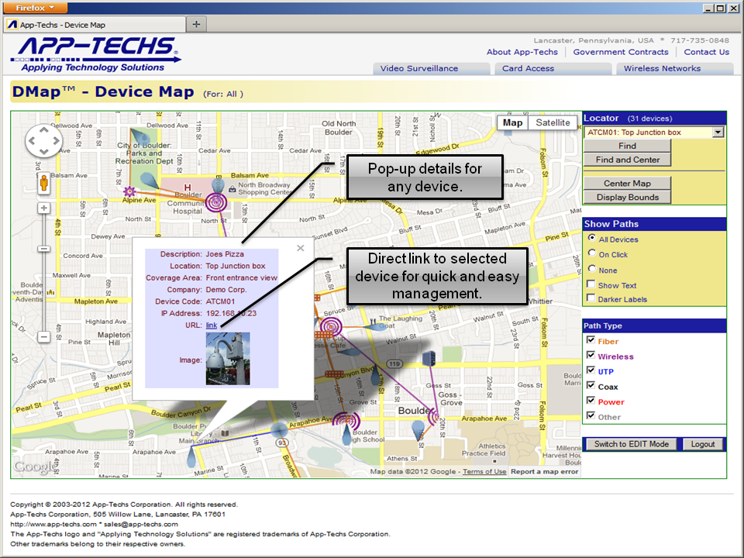
Task: Select None show paths option
Action: click(591, 269)
